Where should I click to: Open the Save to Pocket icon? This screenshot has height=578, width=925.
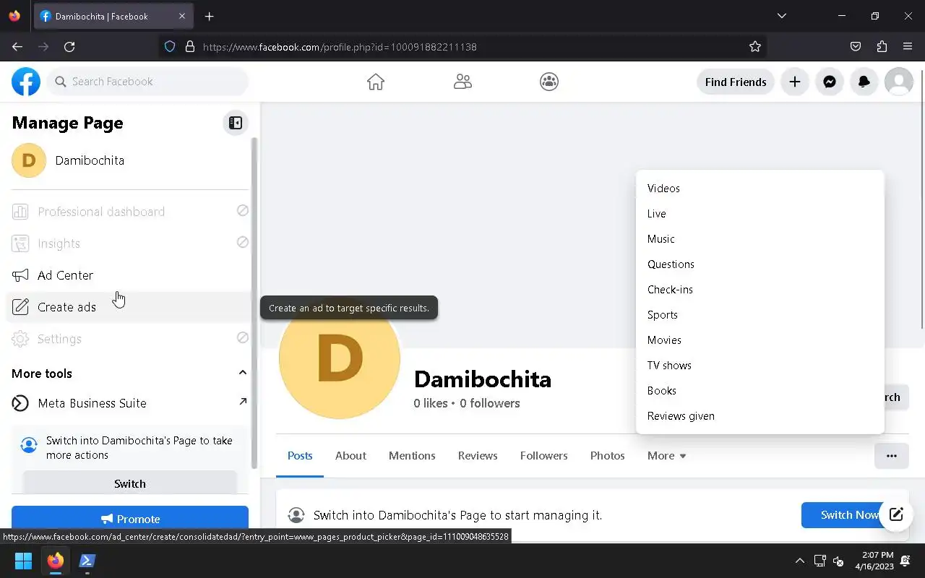click(856, 47)
